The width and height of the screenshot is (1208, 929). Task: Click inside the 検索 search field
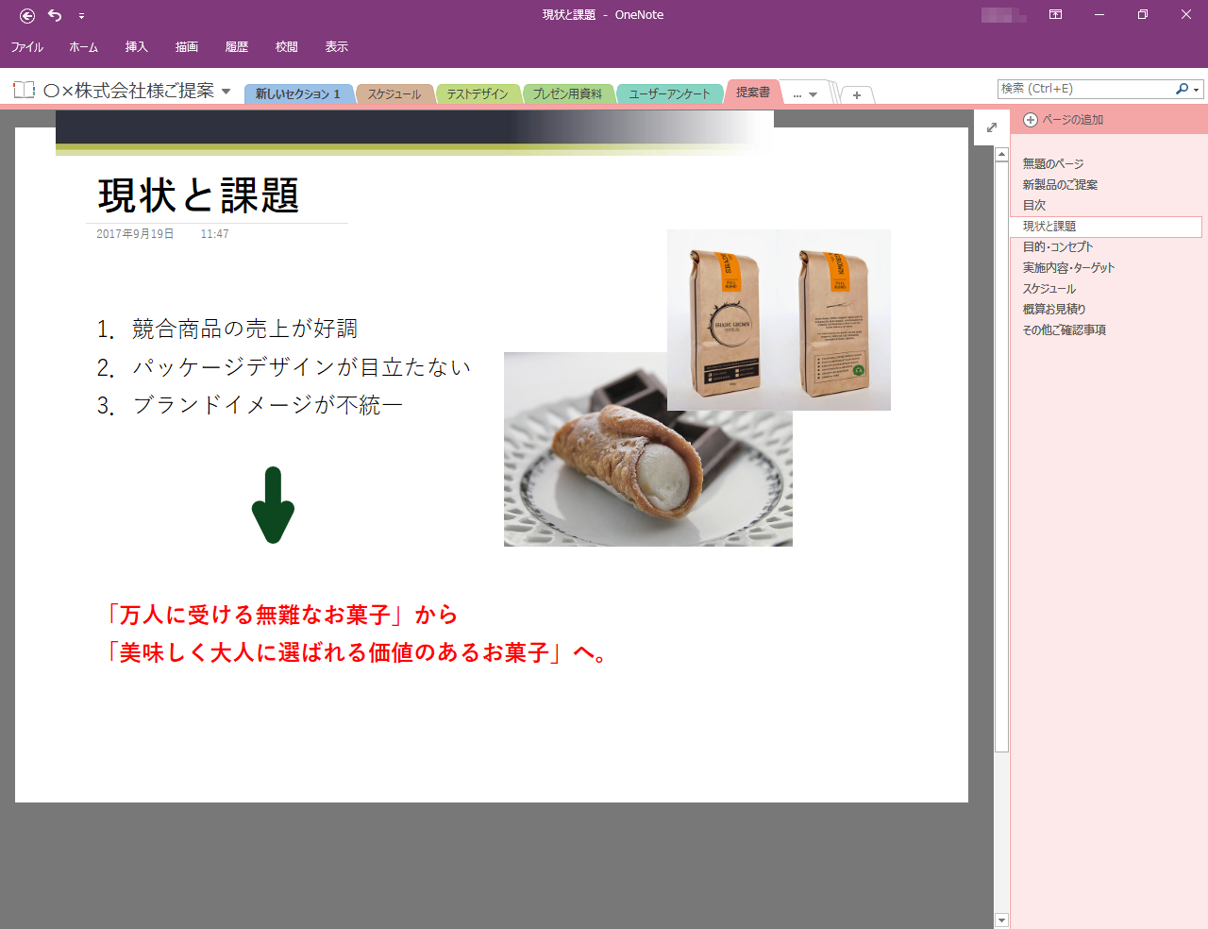(x=1085, y=89)
